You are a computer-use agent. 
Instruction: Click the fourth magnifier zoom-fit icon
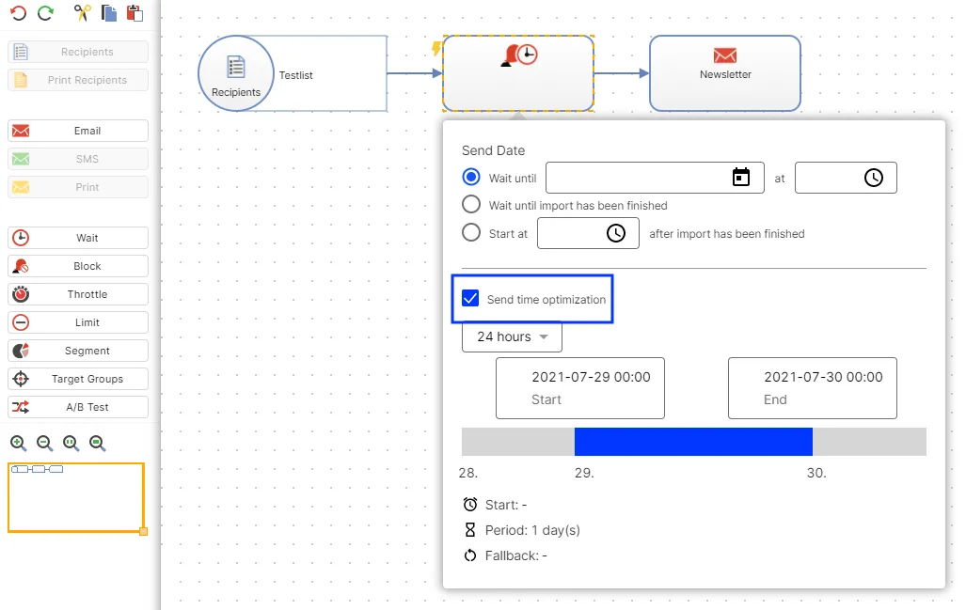click(98, 444)
